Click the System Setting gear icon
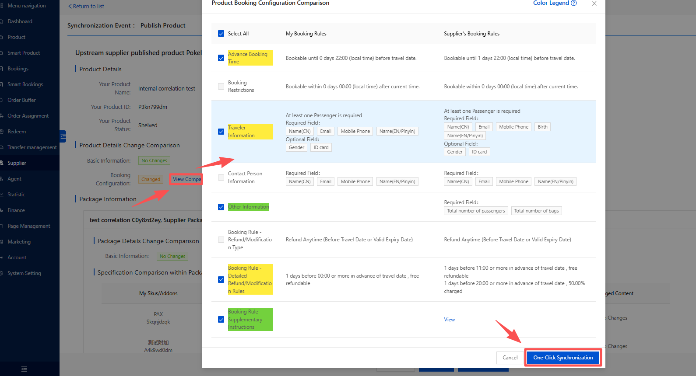Screen dimensions: 696x376 2,273
